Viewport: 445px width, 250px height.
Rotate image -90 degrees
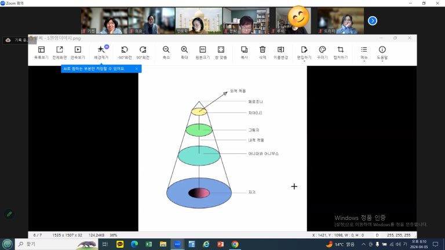click(x=124, y=52)
